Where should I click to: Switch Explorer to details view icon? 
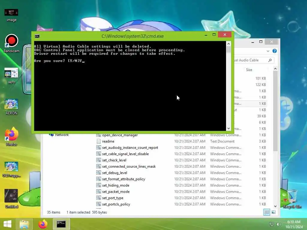pos(267,212)
